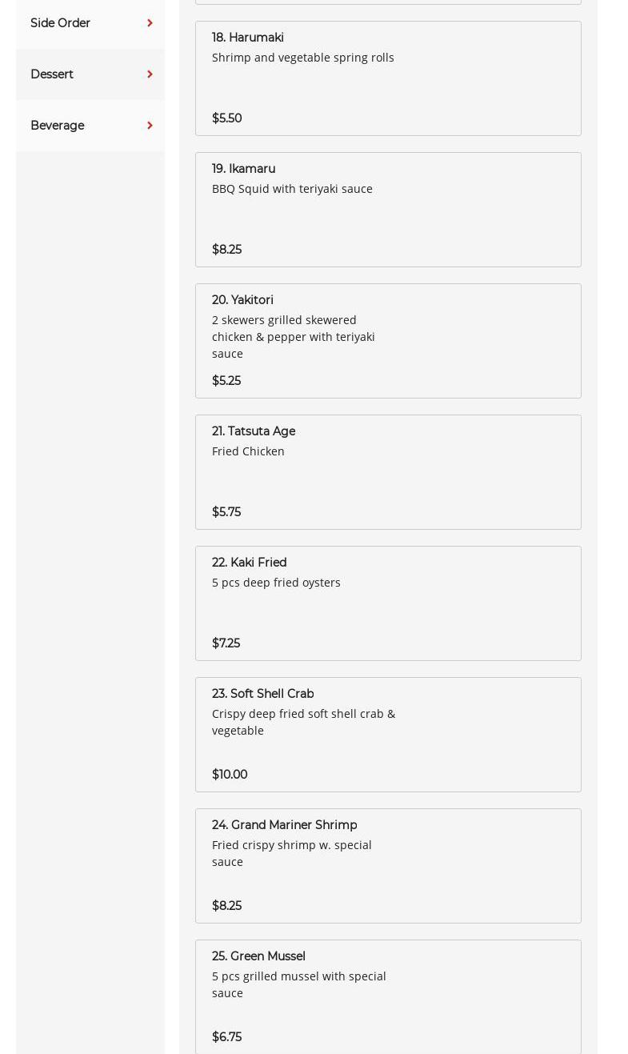The width and height of the screenshot is (628, 1054).
Task: Select 24. Grand Mariner Shrimp item
Action: pyautogui.click(x=284, y=825)
